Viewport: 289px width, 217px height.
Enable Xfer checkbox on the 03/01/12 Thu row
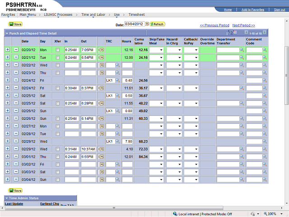click(x=57, y=156)
